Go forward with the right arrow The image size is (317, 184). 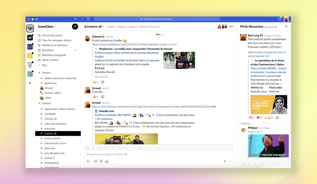click(82, 19)
